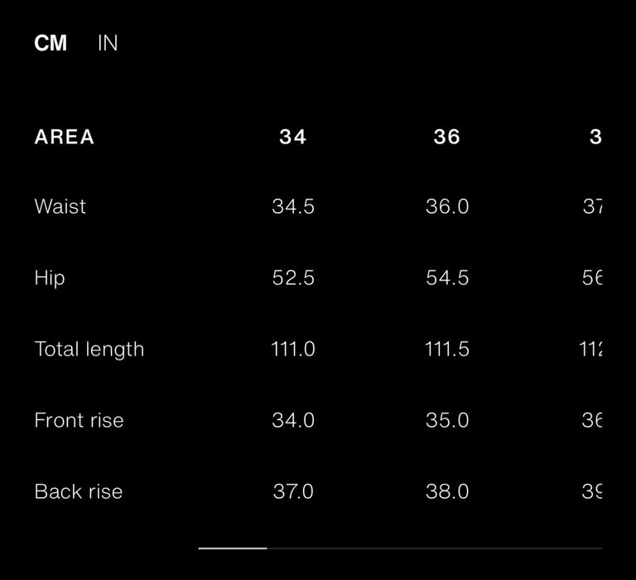
Task: Click the Front rise row label
Action: click(79, 420)
